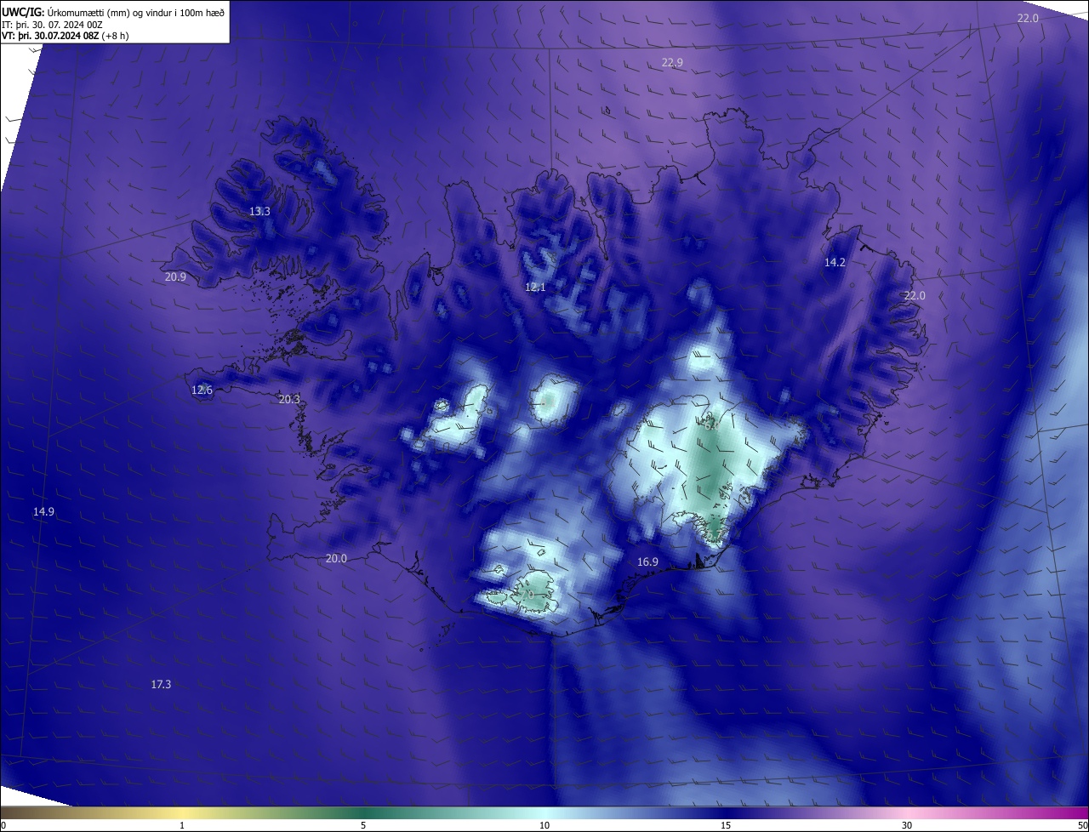Click the 14.9 value over the western ocean
This screenshot has width=1089, height=832.
click(x=43, y=511)
